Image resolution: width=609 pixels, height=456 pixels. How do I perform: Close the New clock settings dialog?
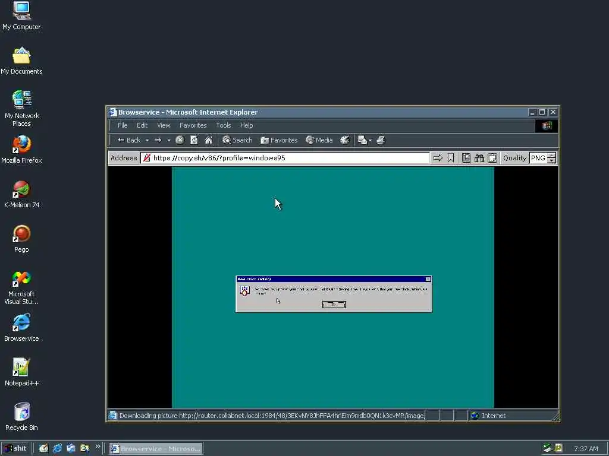[428, 279]
